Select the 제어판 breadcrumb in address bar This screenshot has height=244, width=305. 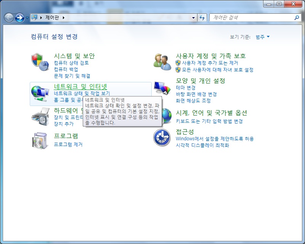click(52, 18)
